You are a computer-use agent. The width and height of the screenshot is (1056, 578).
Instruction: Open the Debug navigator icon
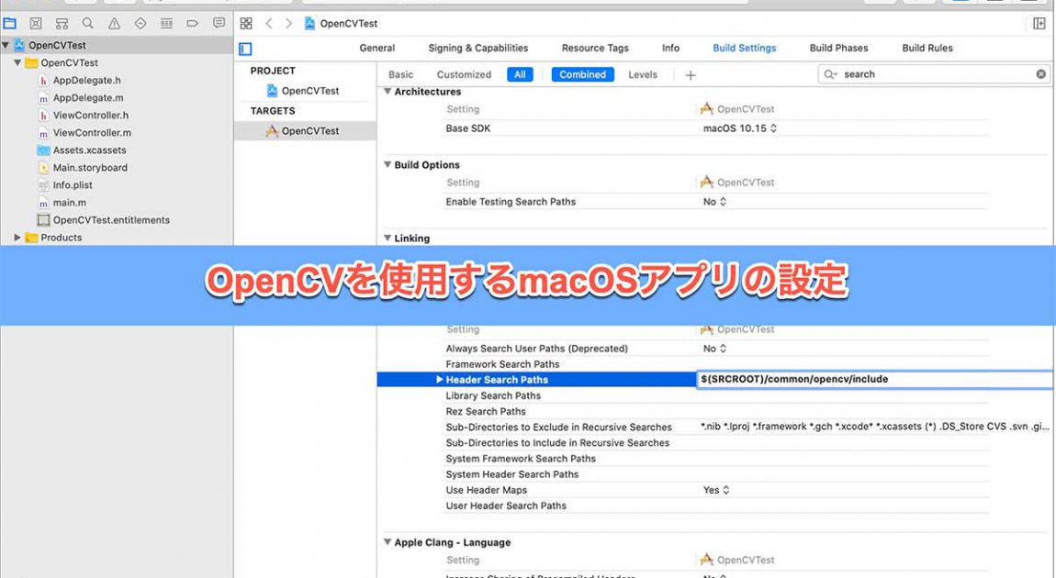(x=166, y=24)
